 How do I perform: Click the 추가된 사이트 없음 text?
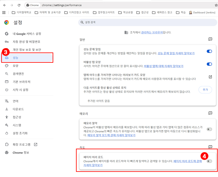pyautogui.click(x=99, y=101)
